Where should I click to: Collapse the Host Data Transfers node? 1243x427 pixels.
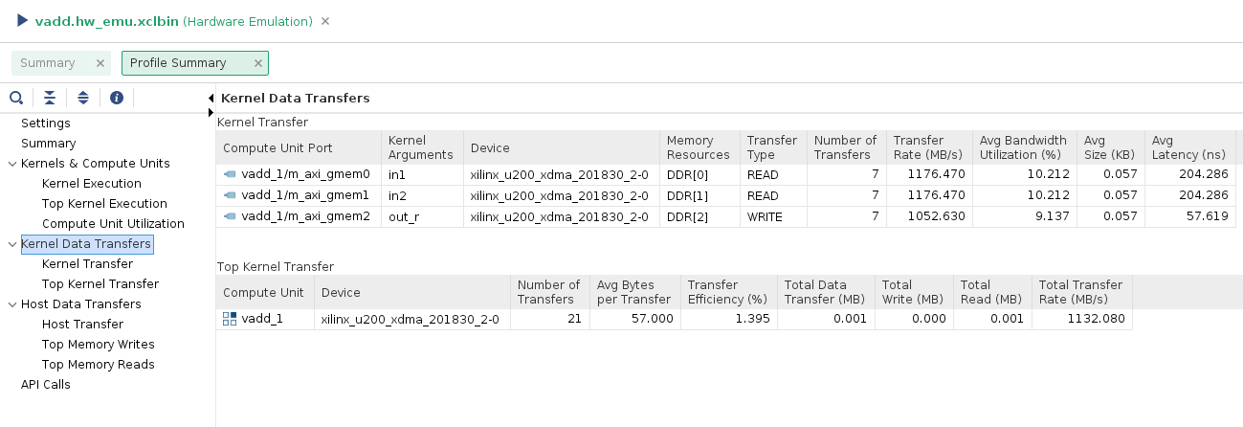coord(11,304)
